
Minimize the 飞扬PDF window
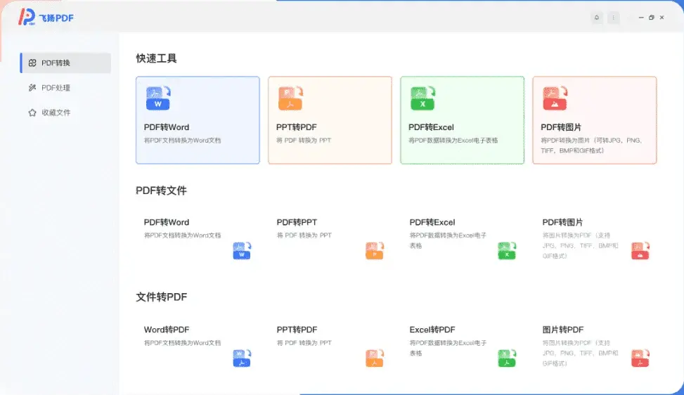pyautogui.click(x=641, y=18)
